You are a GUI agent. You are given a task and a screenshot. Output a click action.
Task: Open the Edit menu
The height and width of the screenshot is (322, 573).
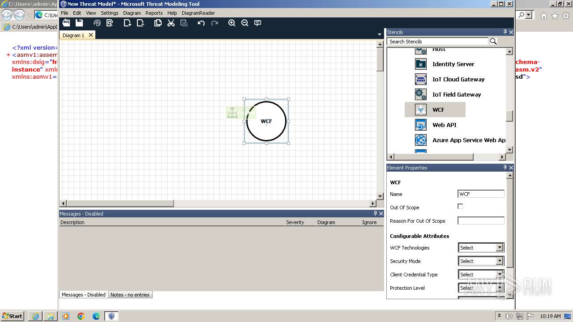(77, 13)
